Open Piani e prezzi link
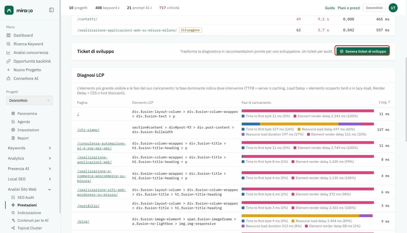 point(349,8)
